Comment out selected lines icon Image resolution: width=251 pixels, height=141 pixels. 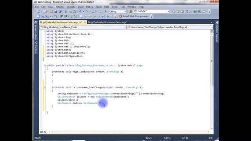click(71, 16)
